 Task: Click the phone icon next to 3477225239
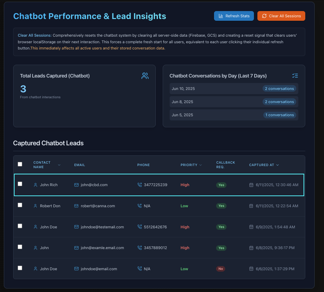(x=139, y=185)
